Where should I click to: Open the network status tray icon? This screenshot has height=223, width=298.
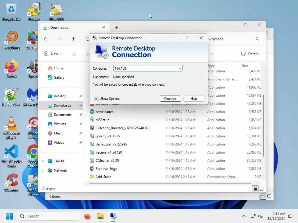[253, 216]
